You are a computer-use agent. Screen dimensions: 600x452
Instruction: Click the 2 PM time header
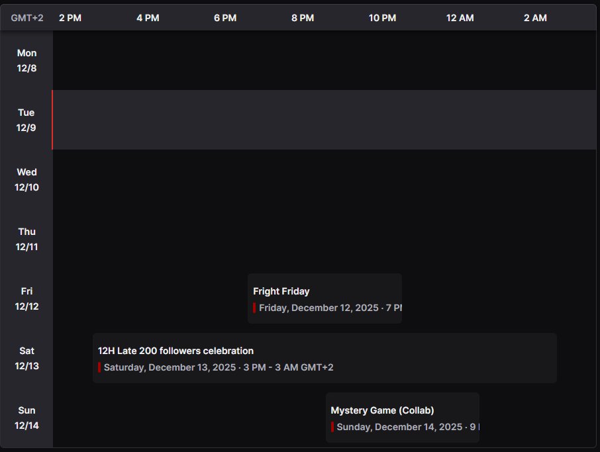point(70,18)
